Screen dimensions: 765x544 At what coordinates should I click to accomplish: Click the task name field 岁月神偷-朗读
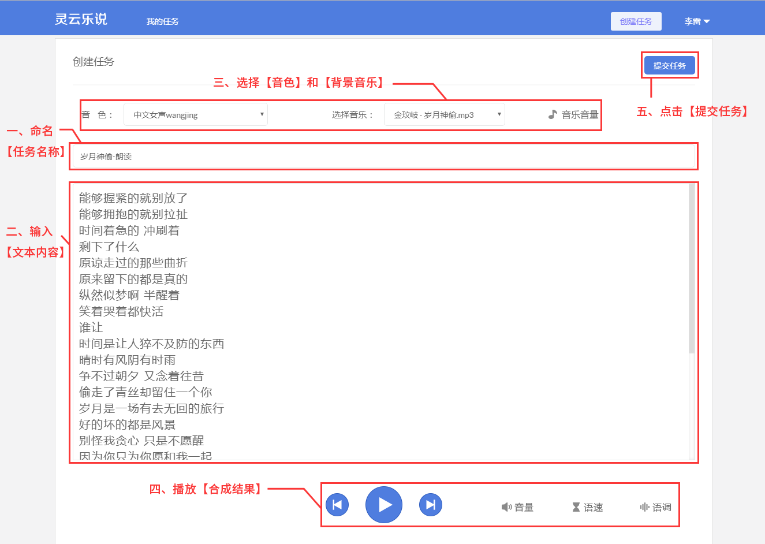pos(383,157)
